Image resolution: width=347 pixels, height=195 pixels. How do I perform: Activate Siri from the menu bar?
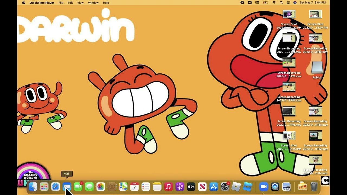pos(295,3)
